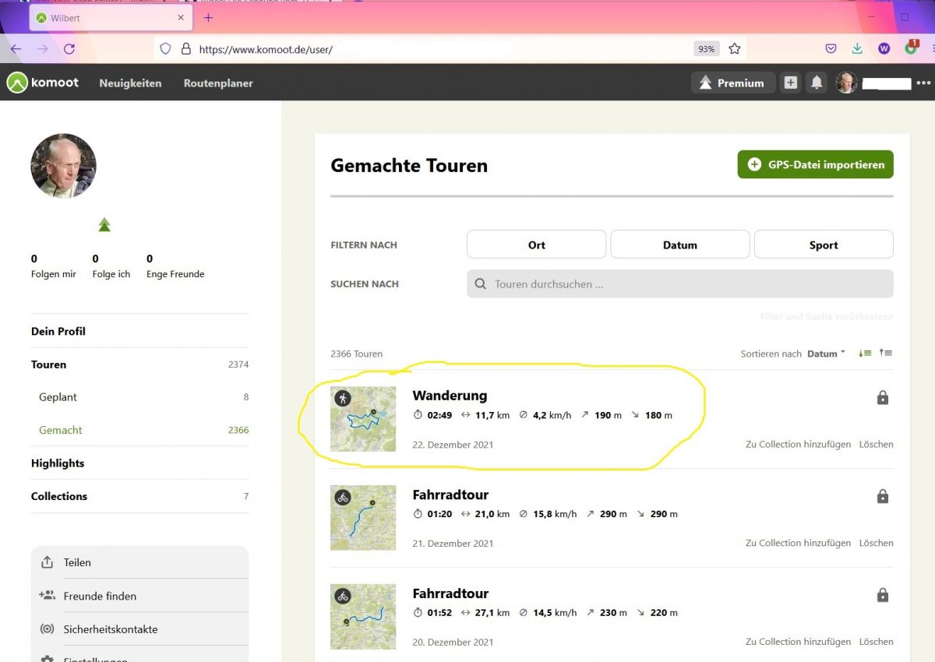This screenshot has height=662, width=935.
Task: Sort tours in descending order icon
Action: coord(864,354)
